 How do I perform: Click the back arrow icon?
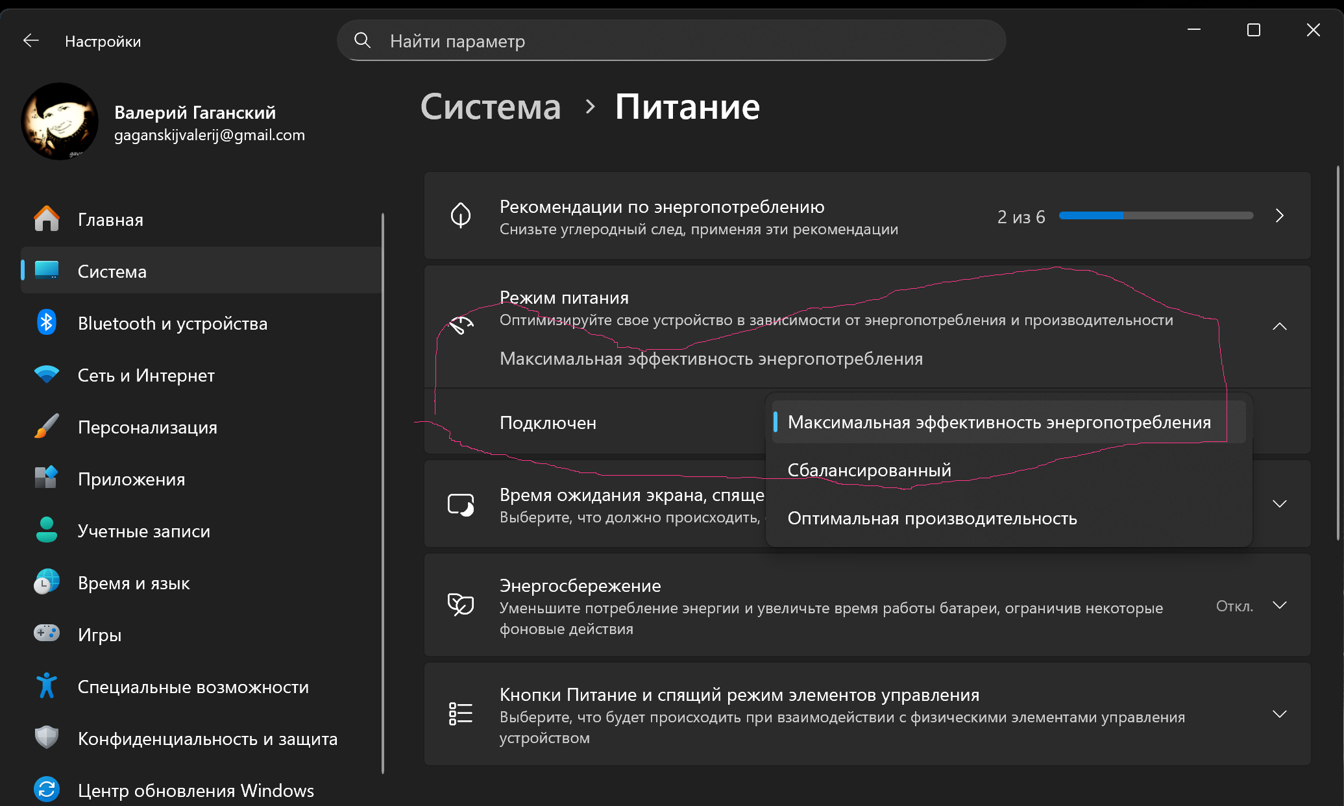pos(31,41)
